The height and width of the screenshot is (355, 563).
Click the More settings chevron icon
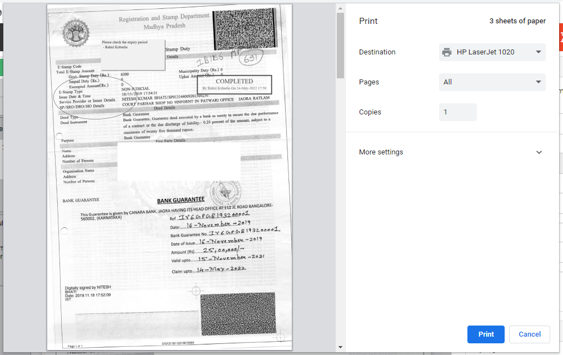pos(539,152)
